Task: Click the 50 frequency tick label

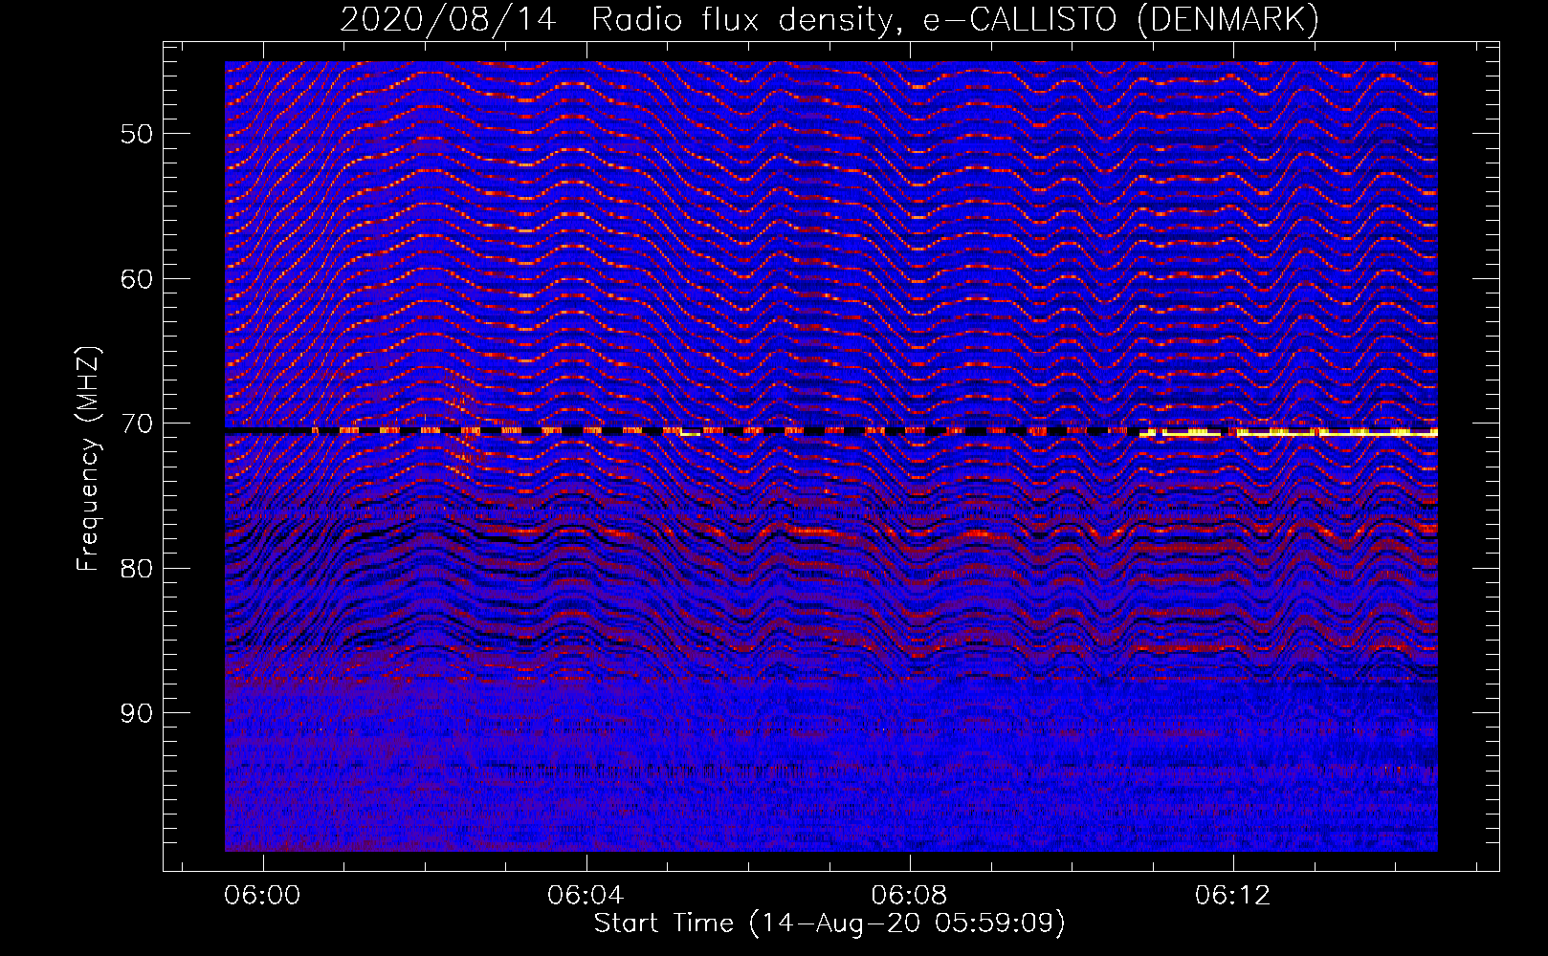Action: (137, 134)
